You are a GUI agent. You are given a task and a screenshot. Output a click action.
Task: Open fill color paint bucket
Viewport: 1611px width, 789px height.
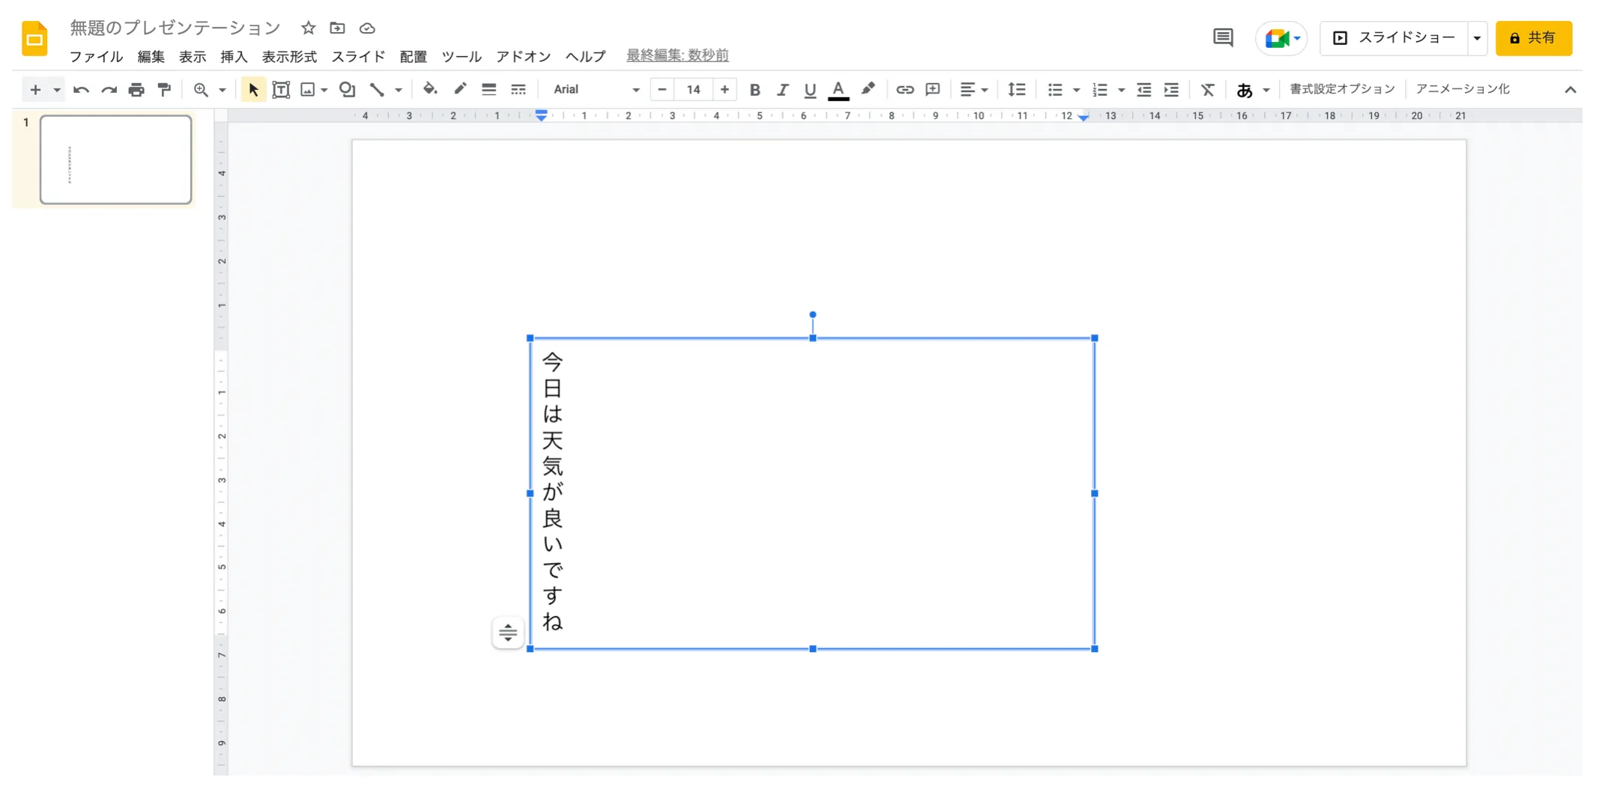click(430, 90)
